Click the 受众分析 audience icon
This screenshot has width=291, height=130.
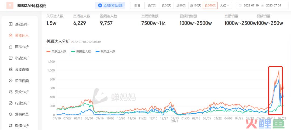click(x=11, y=92)
